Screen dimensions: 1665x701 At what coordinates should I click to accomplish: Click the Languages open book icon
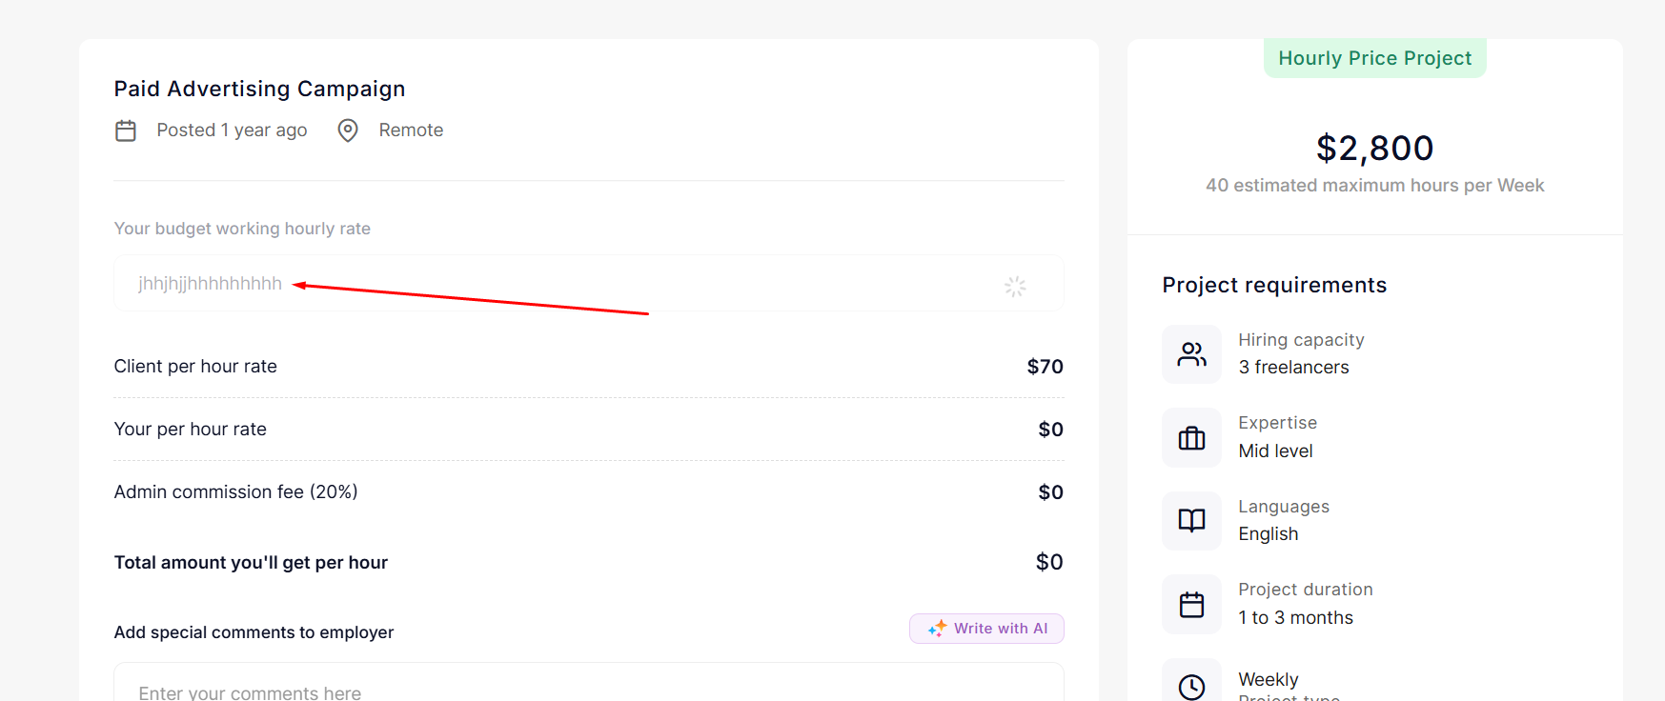coord(1191,521)
